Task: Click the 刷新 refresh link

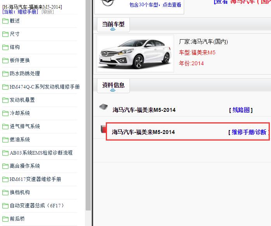Action: coord(48,12)
